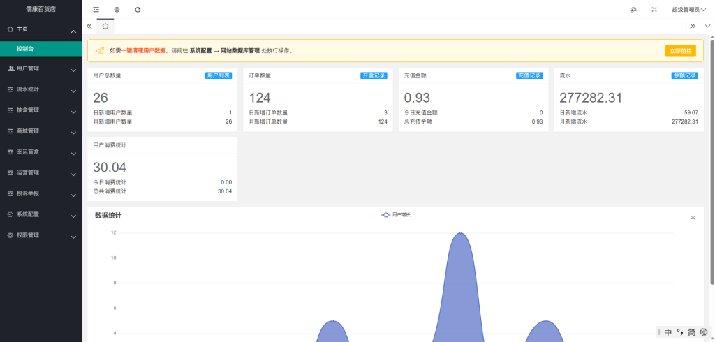Click the 投诉举报 sidebar icon
This screenshot has height=342, width=715.
pyautogui.click(x=10, y=193)
